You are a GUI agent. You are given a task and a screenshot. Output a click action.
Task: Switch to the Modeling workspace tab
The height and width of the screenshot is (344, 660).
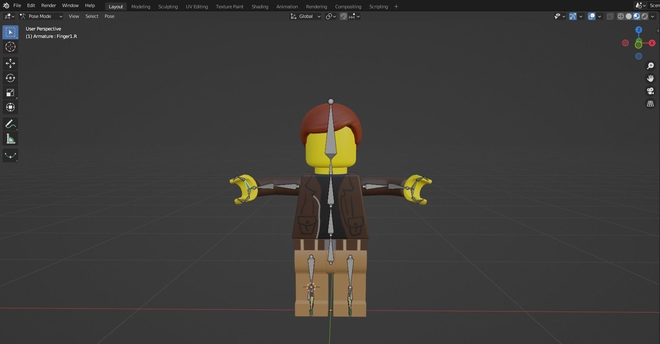[x=141, y=6]
